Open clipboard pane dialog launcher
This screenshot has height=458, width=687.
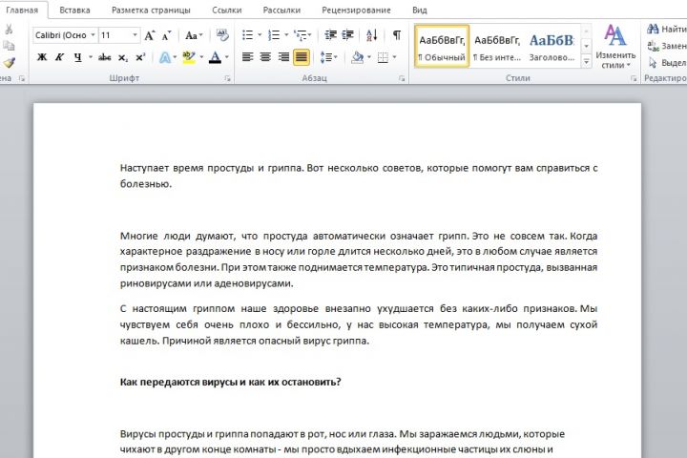(x=21, y=78)
